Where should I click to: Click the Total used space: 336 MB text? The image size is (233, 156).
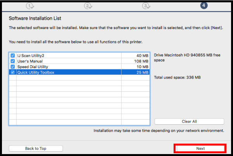point(177,77)
